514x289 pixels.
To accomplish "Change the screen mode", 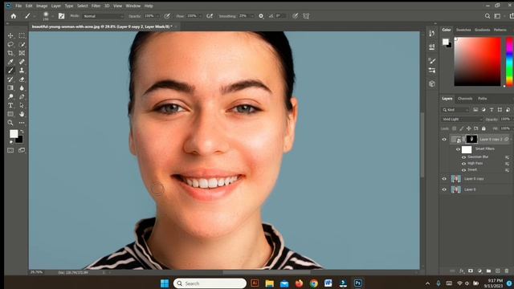I will point(22,150).
